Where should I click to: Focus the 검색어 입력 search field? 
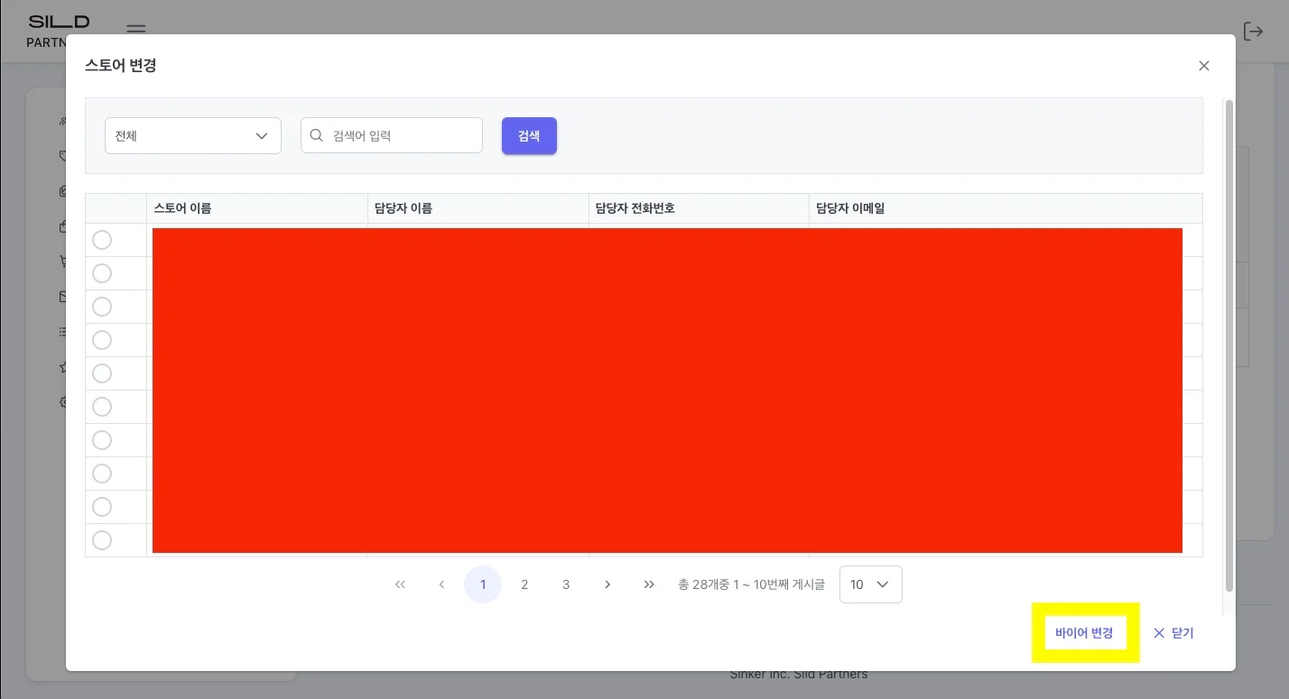(x=392, y=136)
